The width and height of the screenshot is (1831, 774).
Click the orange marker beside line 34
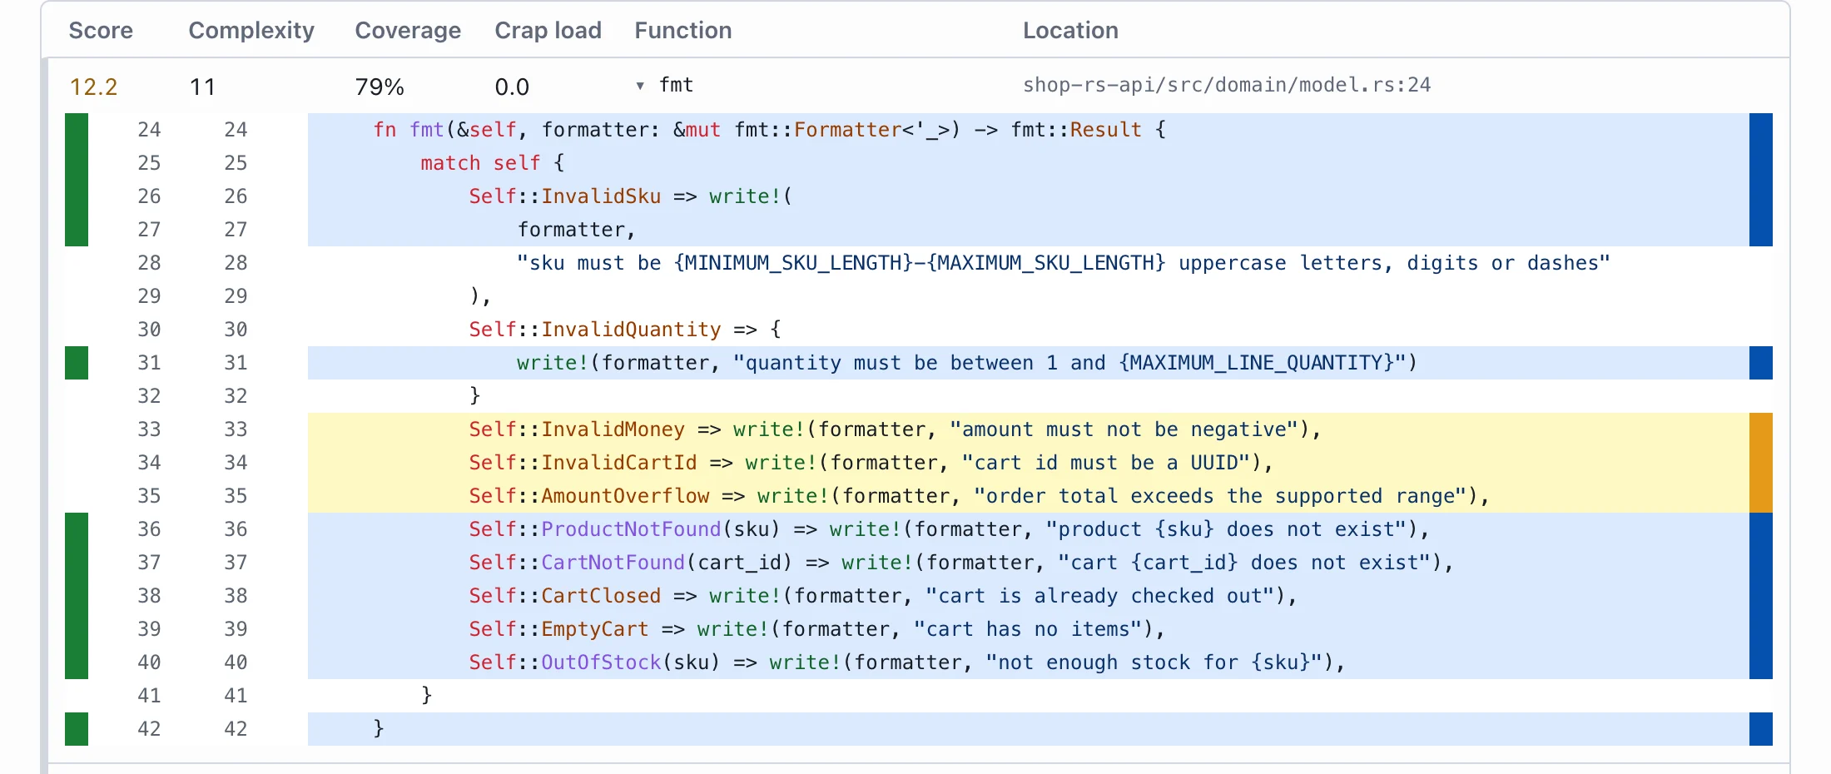pos(1761,463)
